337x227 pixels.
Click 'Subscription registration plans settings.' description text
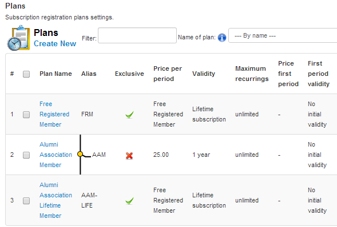[60, 17]
